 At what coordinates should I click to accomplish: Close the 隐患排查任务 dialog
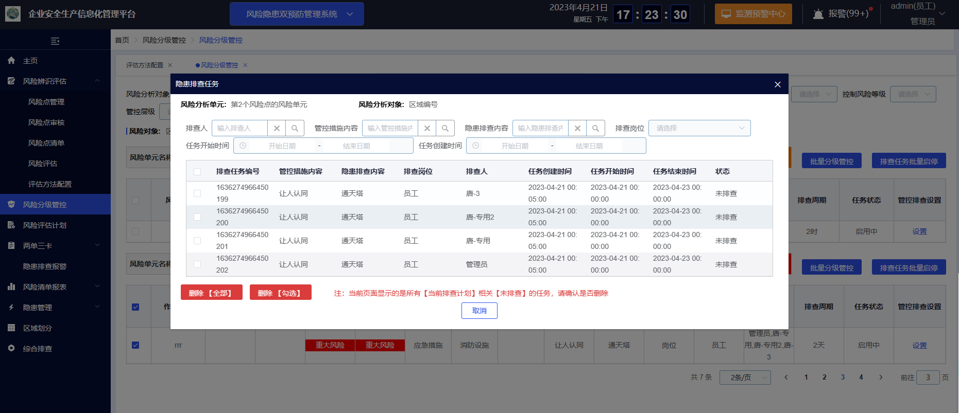[x=778, y=84]
